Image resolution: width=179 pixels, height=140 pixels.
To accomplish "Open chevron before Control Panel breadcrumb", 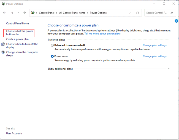I will [x=36, y=13].
